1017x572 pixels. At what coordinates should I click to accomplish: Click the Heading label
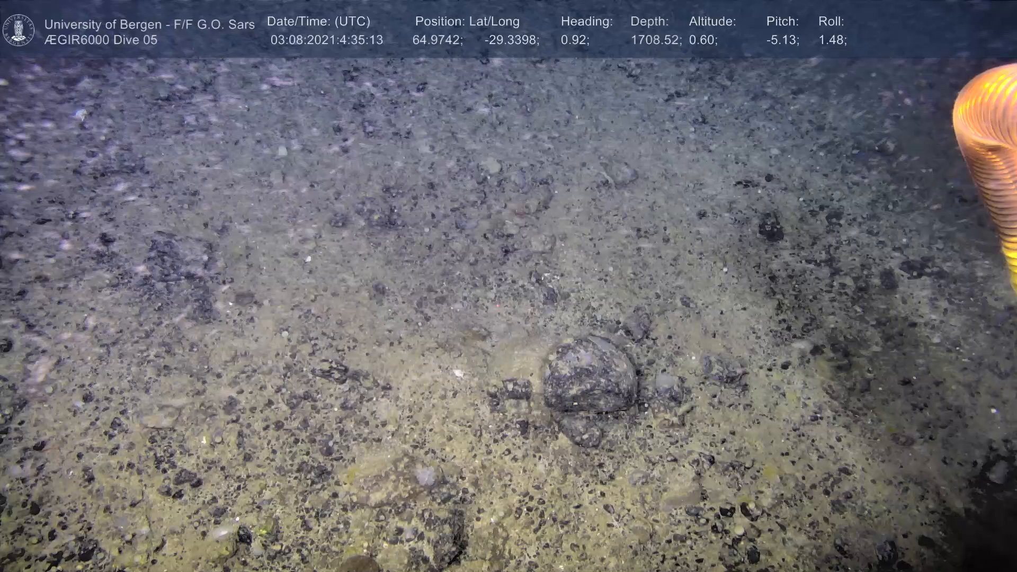click(586, 22)
